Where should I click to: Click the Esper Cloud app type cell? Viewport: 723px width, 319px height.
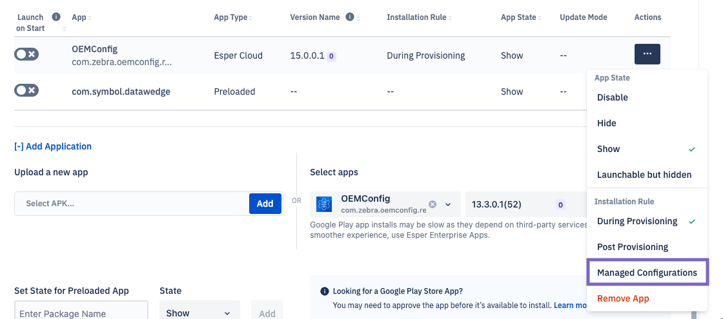click(x=238, y=55)
